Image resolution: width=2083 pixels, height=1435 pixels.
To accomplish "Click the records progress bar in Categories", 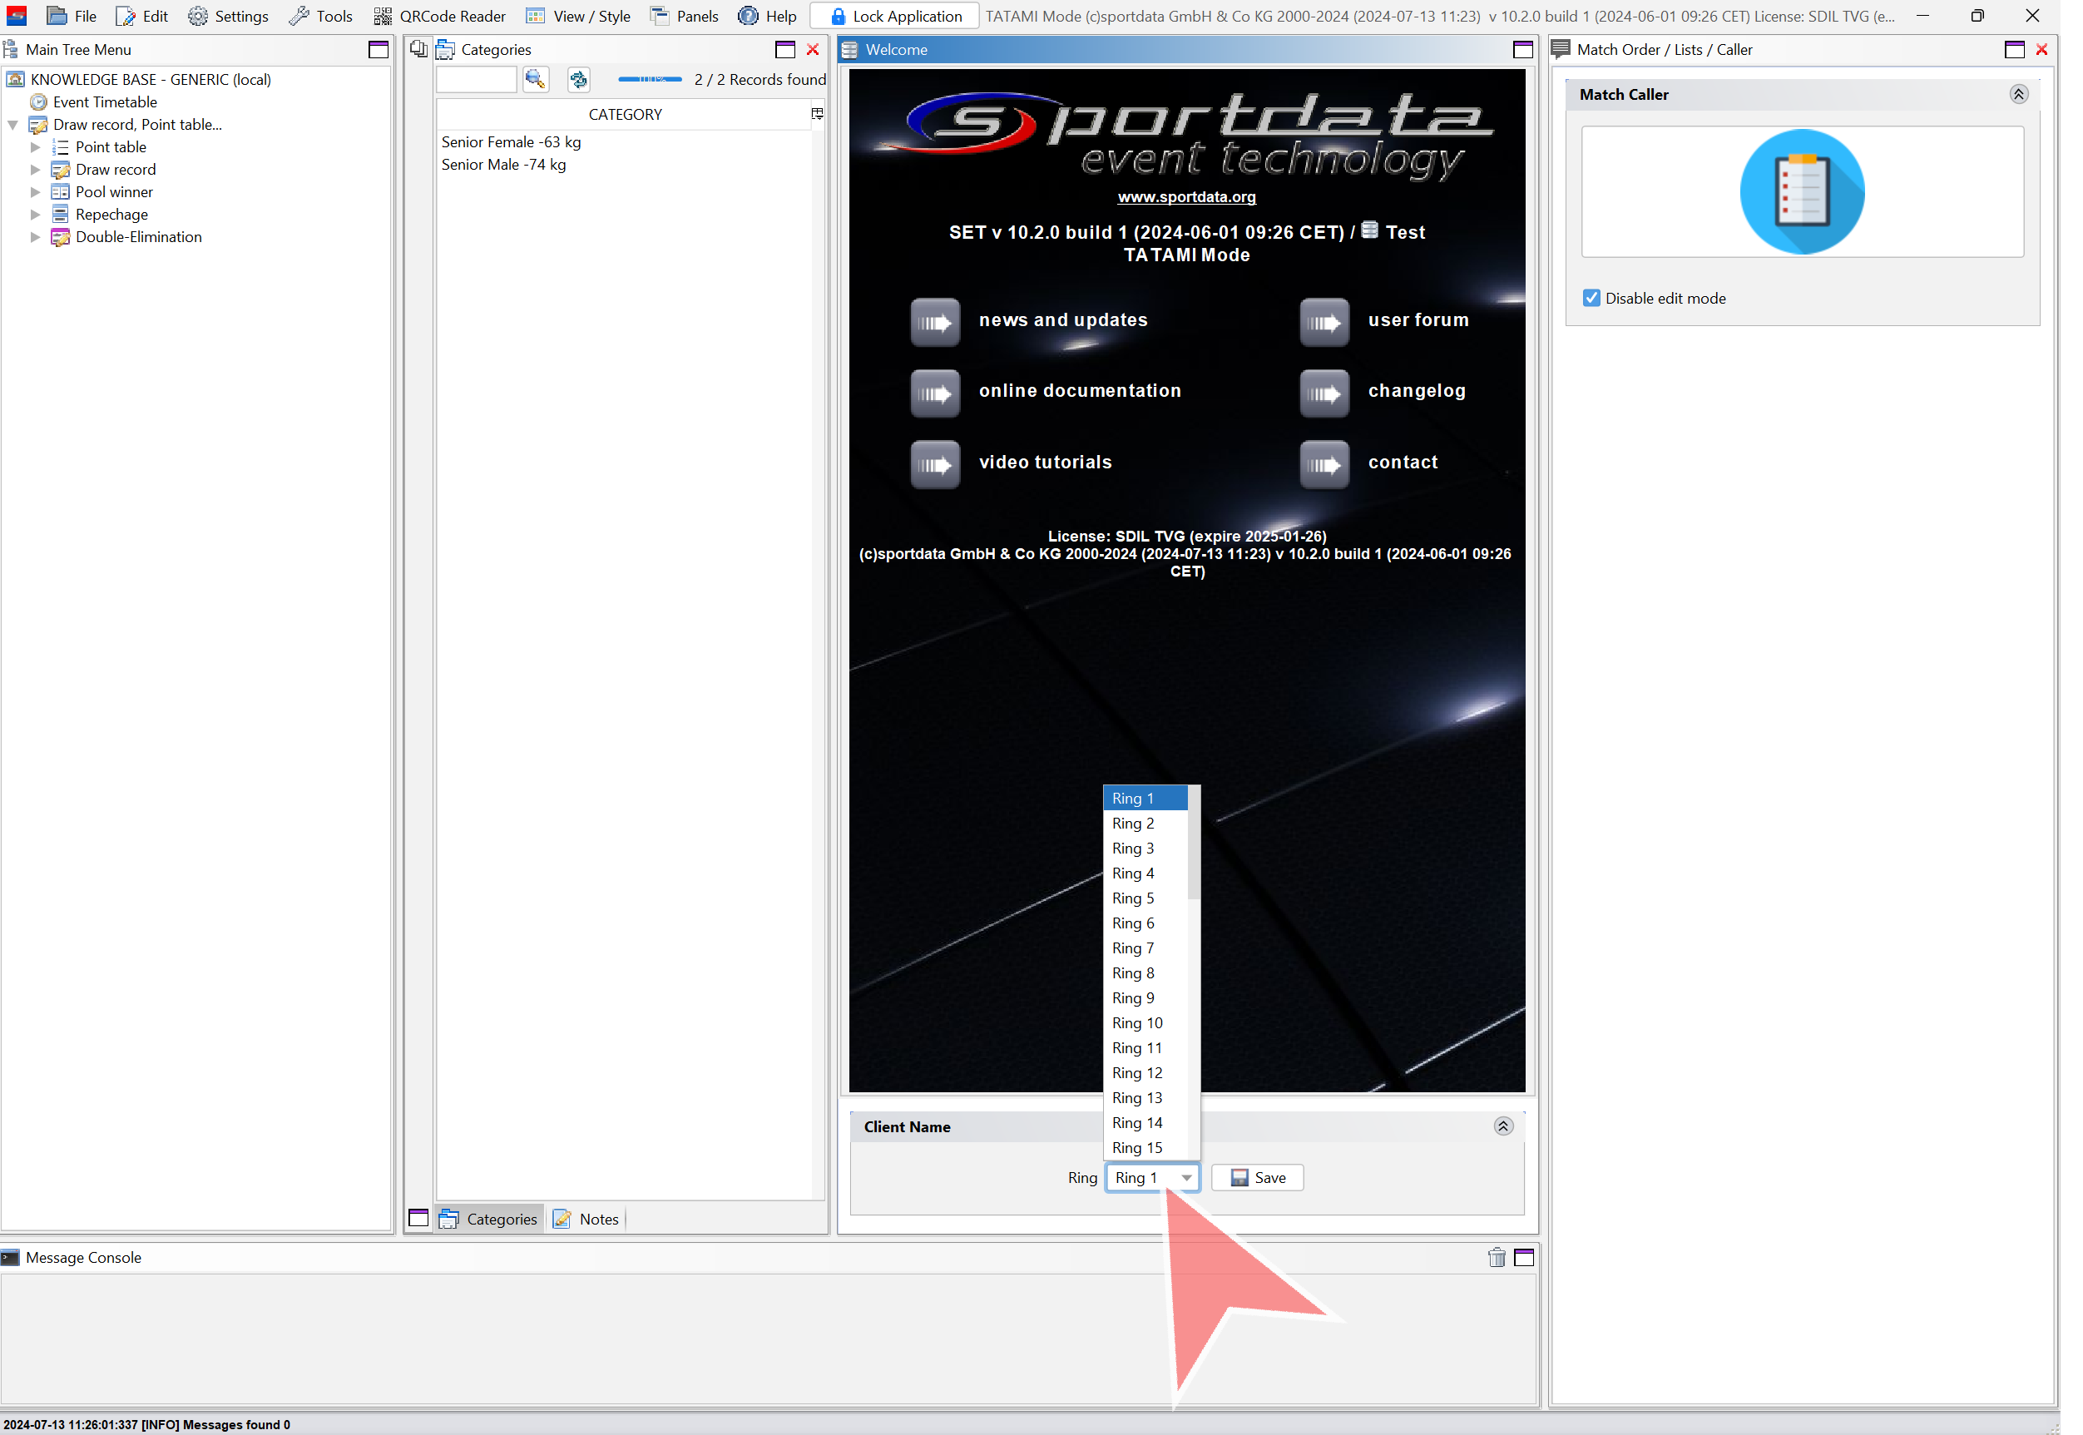I will coord(650,79).
